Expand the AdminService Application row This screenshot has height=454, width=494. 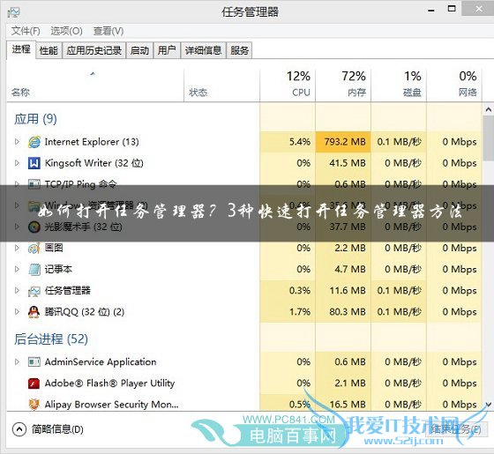[17, 362]
